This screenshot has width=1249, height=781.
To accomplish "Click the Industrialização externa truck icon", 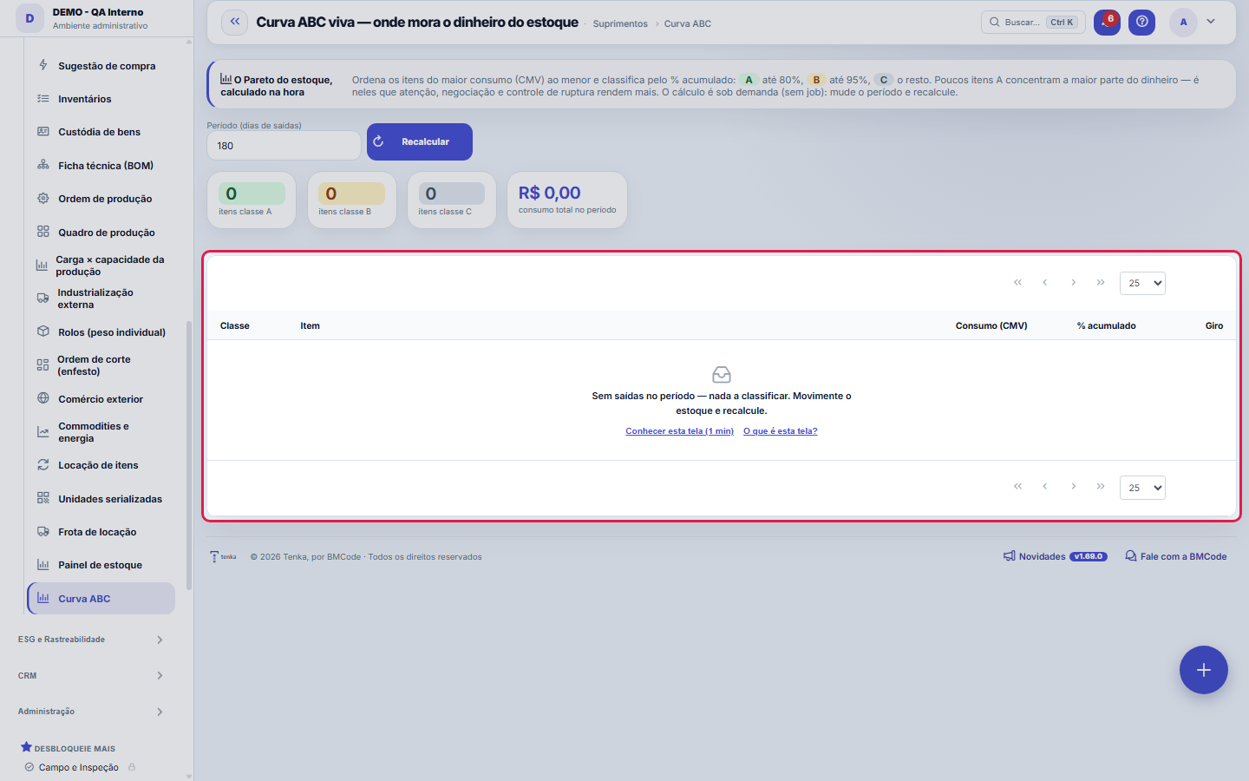I will point(43,299).
